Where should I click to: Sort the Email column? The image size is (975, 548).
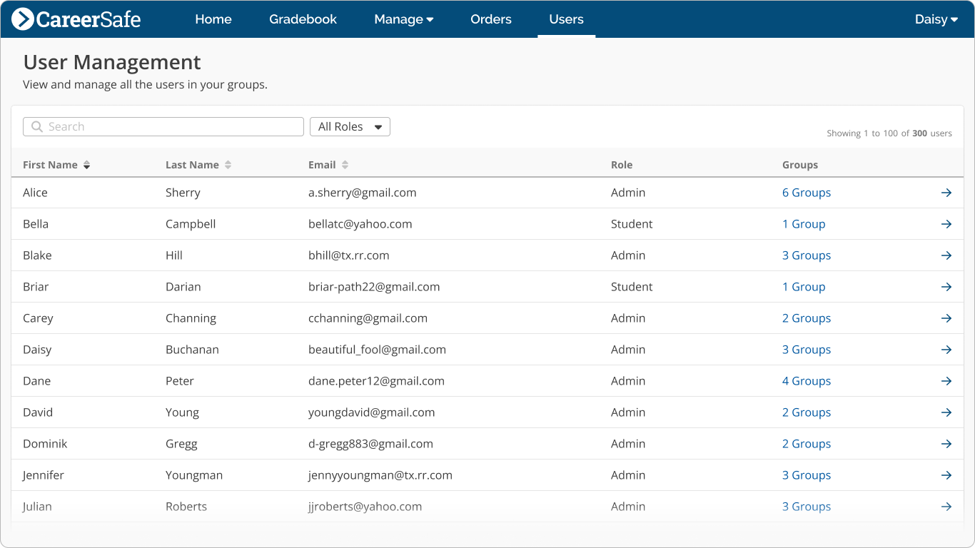click(343, 164)
